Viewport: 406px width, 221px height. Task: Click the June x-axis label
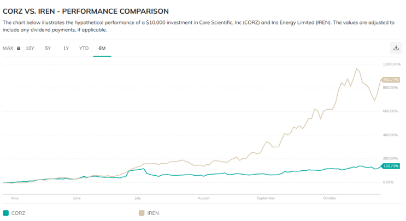coord(77,198)
